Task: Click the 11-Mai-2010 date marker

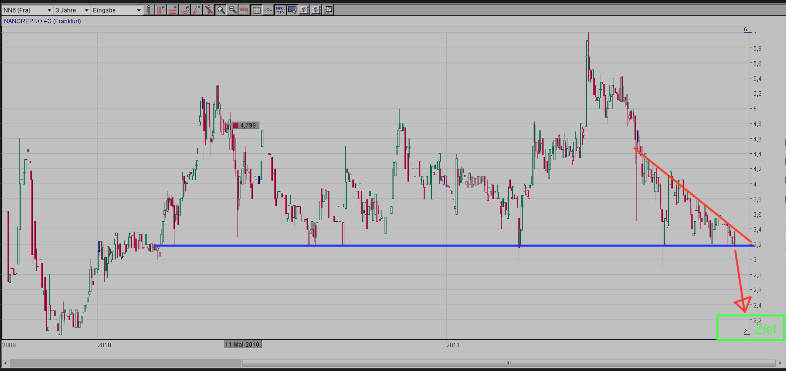Action: tap(242, 345)
